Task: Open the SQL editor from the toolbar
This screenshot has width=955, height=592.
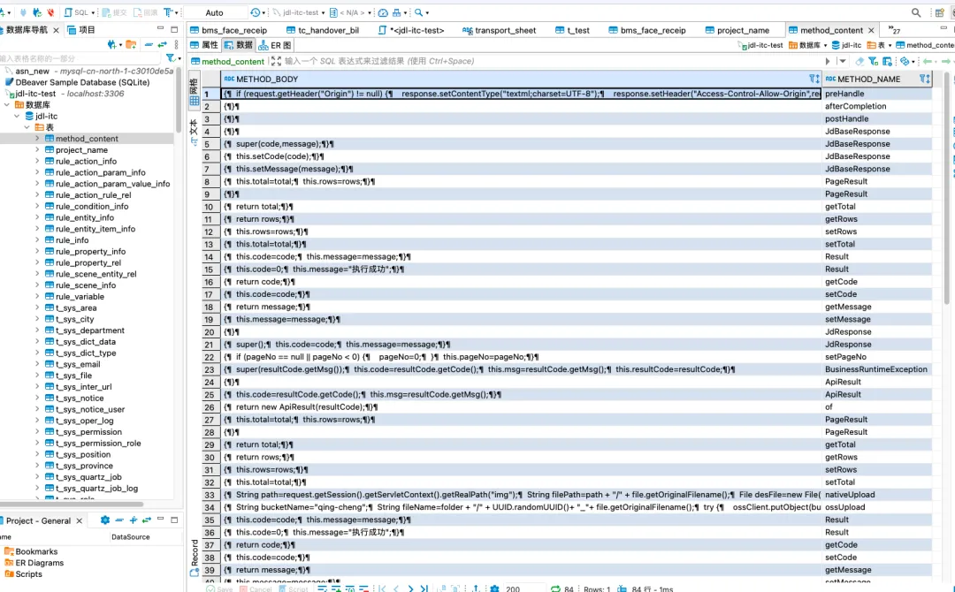Action: [77, 12]
